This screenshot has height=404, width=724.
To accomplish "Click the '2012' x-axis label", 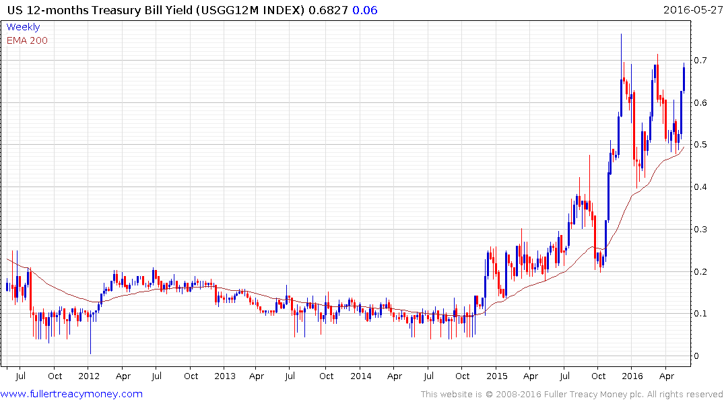I will point(89,376).
